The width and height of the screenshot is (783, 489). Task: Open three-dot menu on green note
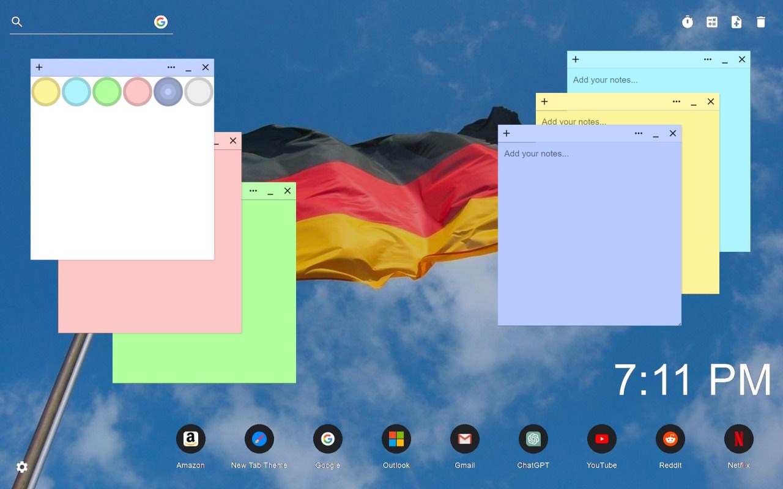253,191
